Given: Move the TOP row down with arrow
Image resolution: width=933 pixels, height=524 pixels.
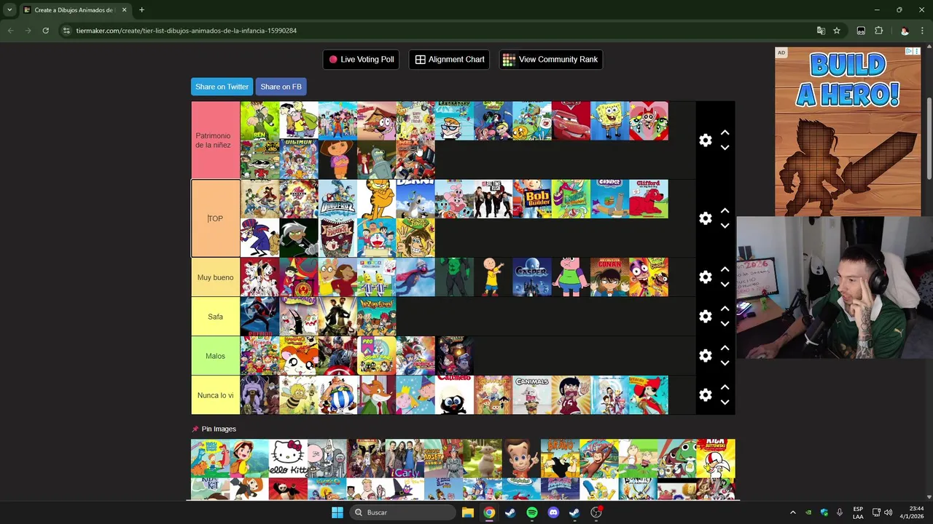Looking at the screenshot, I should (x=725, y=226).
